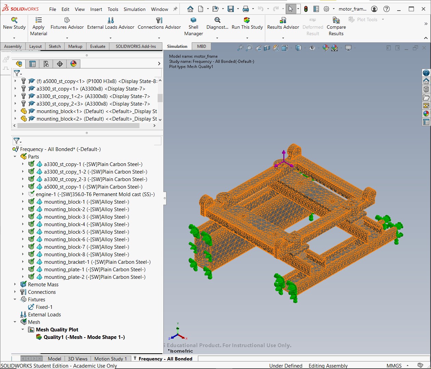
Task: Click the Apply Material icon
Action: click(x=39, y=20)
